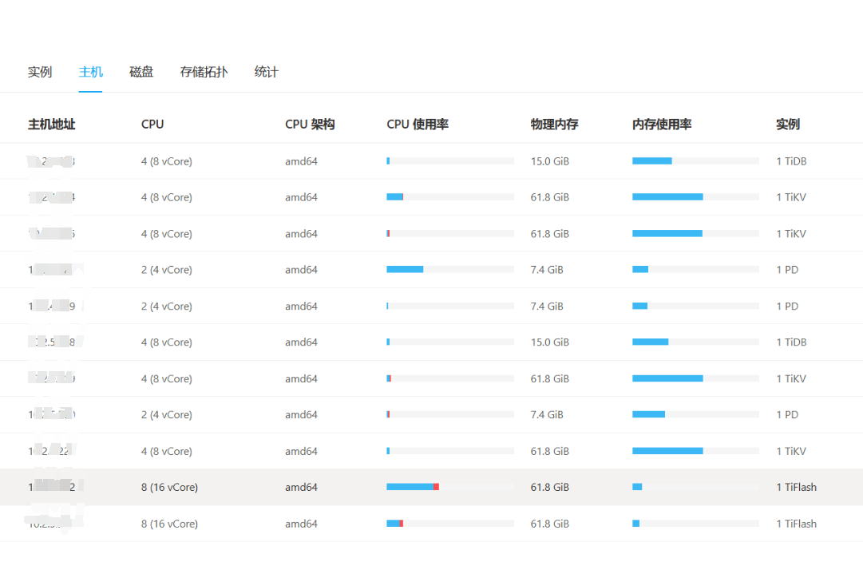Click the 内存使用率 column header
863x562 pixels.
(x=662, y=125)
